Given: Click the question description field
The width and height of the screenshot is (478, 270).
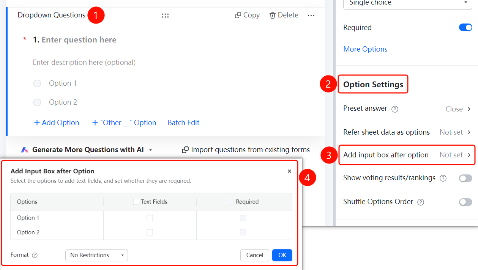Looking at the screenshot, I should (84, 62).
